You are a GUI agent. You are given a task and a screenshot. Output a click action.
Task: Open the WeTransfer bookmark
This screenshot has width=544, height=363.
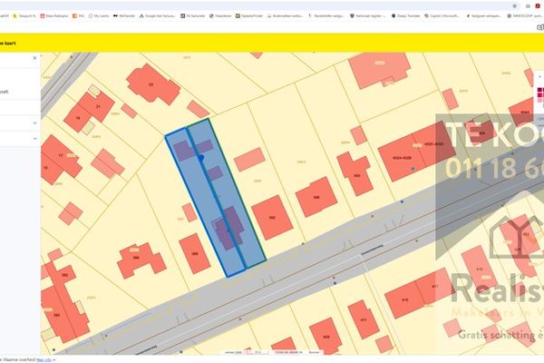point(124,16)
